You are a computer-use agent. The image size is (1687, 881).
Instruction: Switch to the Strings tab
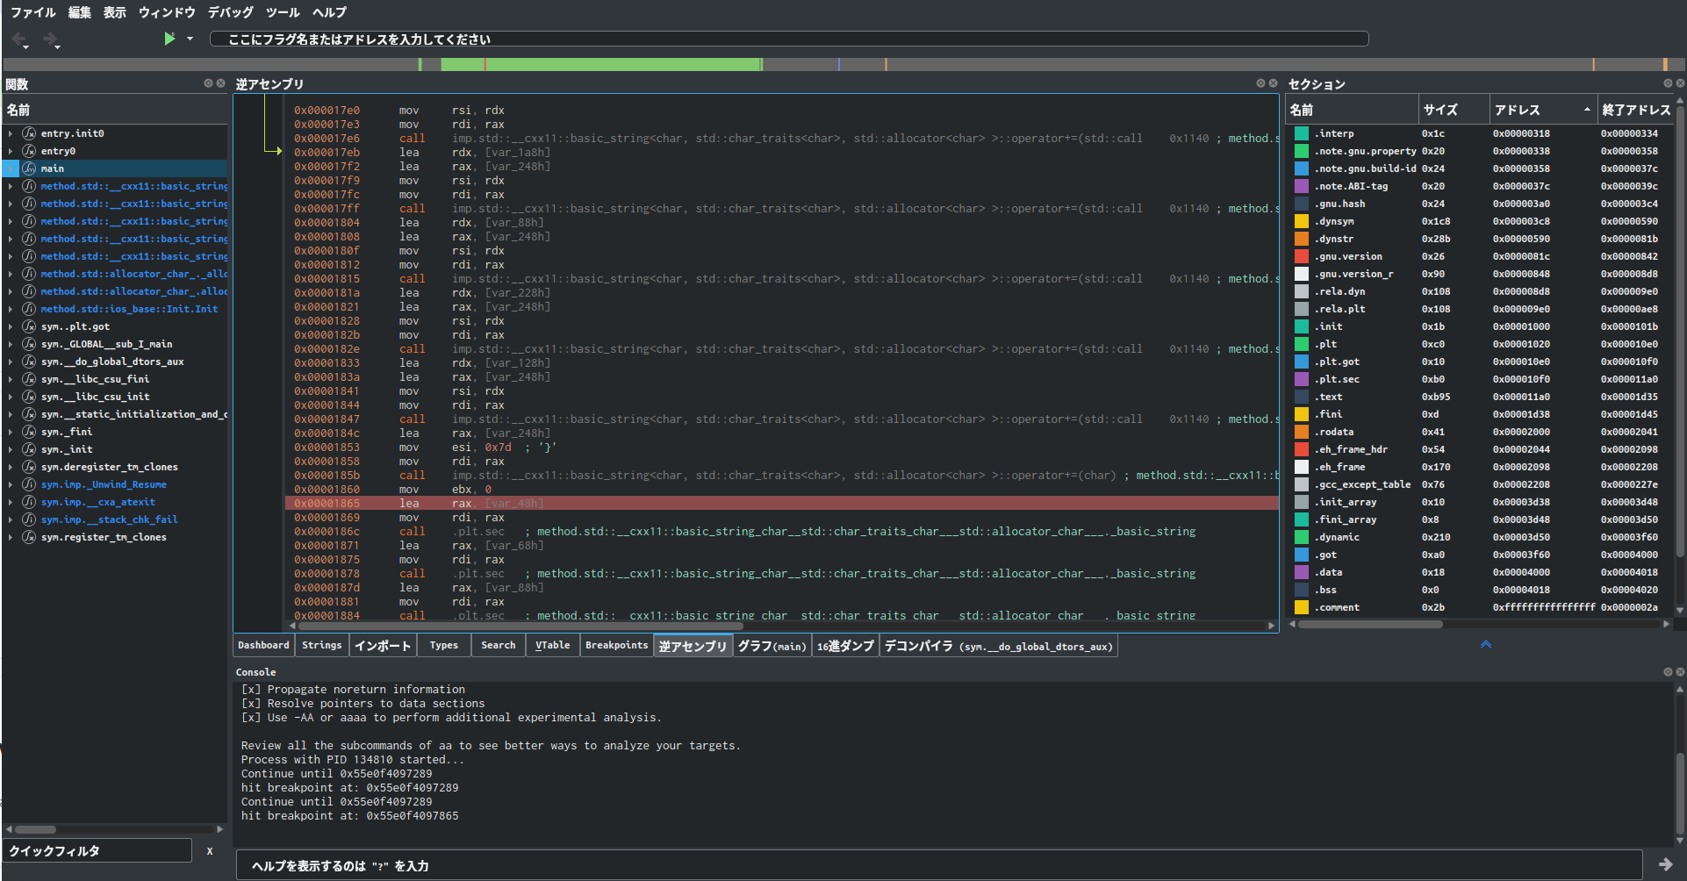pyautogui.click(x=321, y=646)
